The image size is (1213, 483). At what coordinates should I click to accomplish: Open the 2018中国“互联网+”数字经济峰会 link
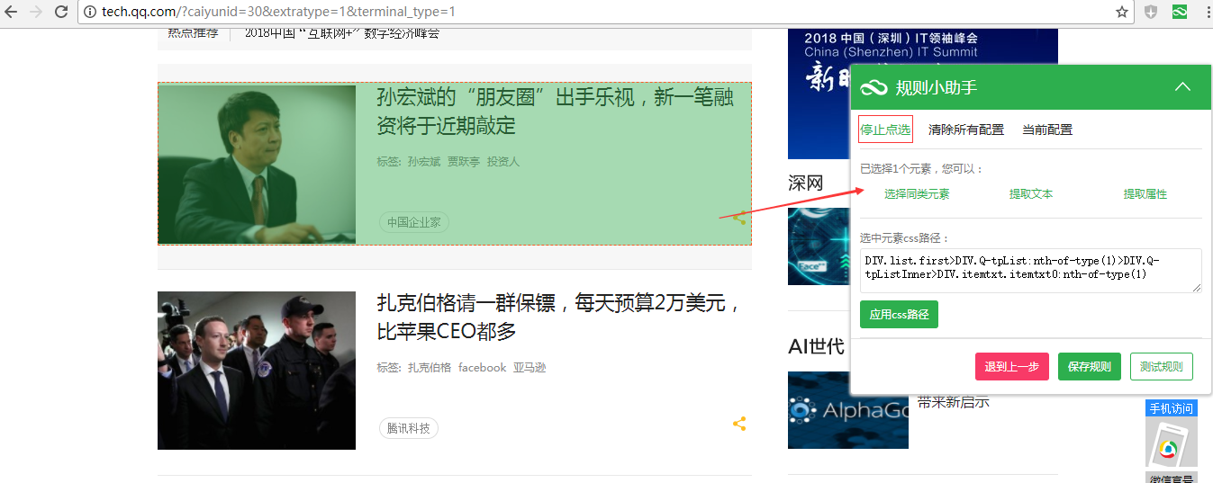coord(342,33)
